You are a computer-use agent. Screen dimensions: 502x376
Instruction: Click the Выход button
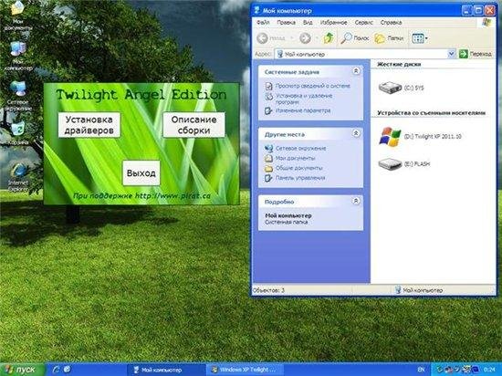pyautogui.click(x=141, y=173)
